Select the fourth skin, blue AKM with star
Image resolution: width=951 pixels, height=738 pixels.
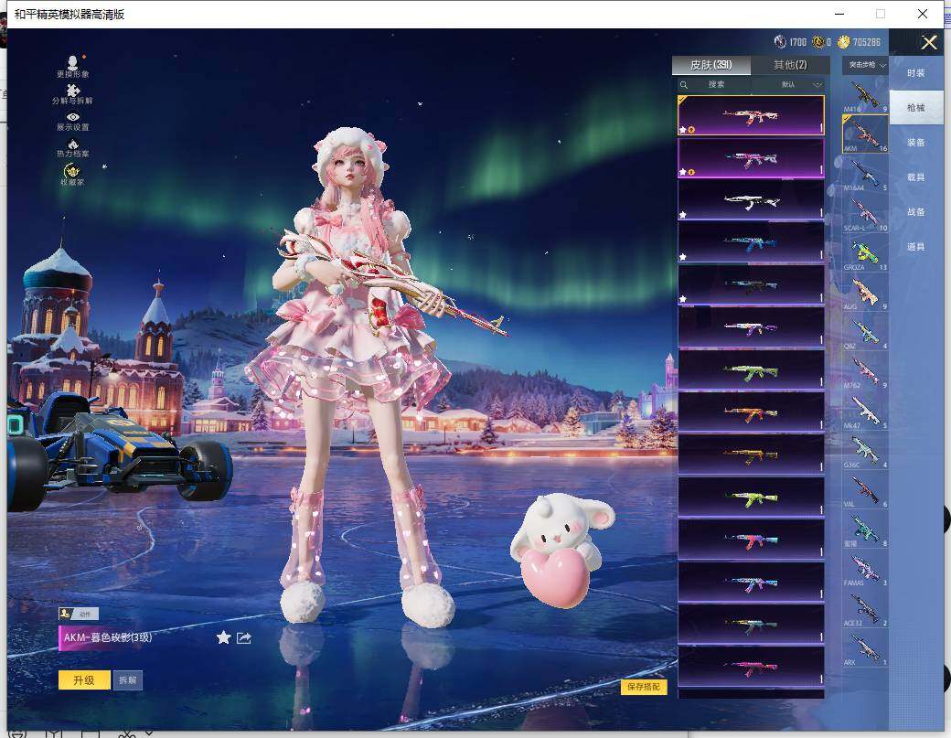tap(751, 242)
